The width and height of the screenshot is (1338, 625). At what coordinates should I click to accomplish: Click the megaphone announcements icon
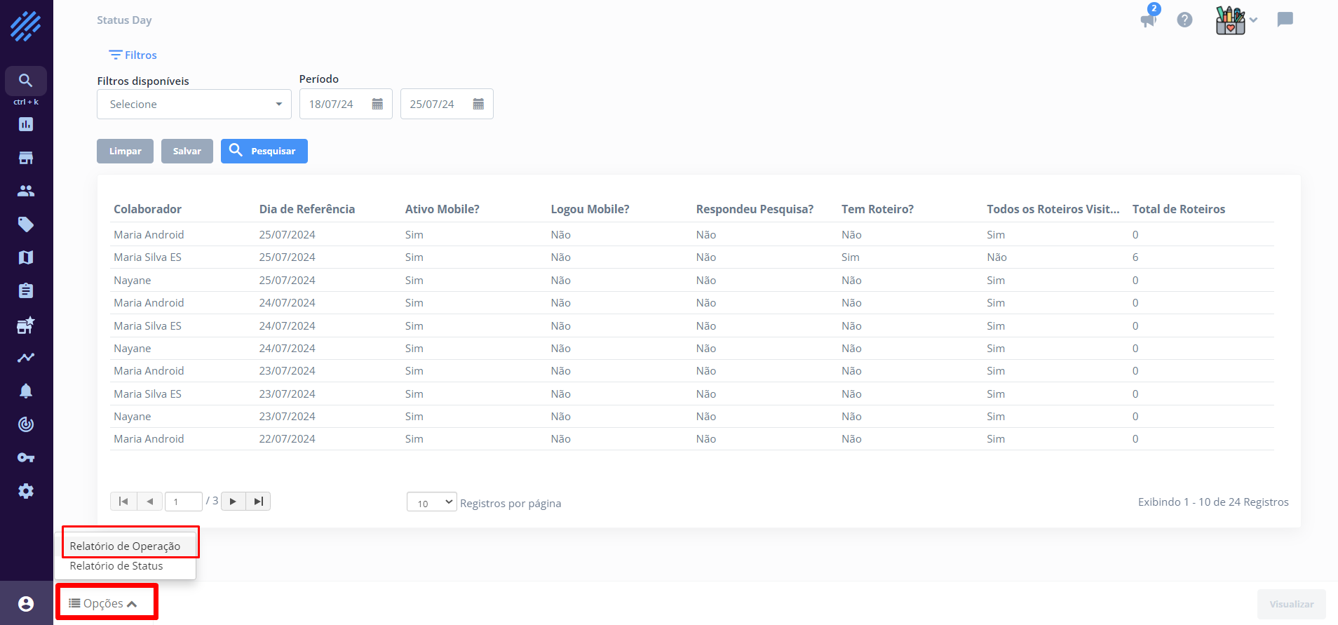1149,19
